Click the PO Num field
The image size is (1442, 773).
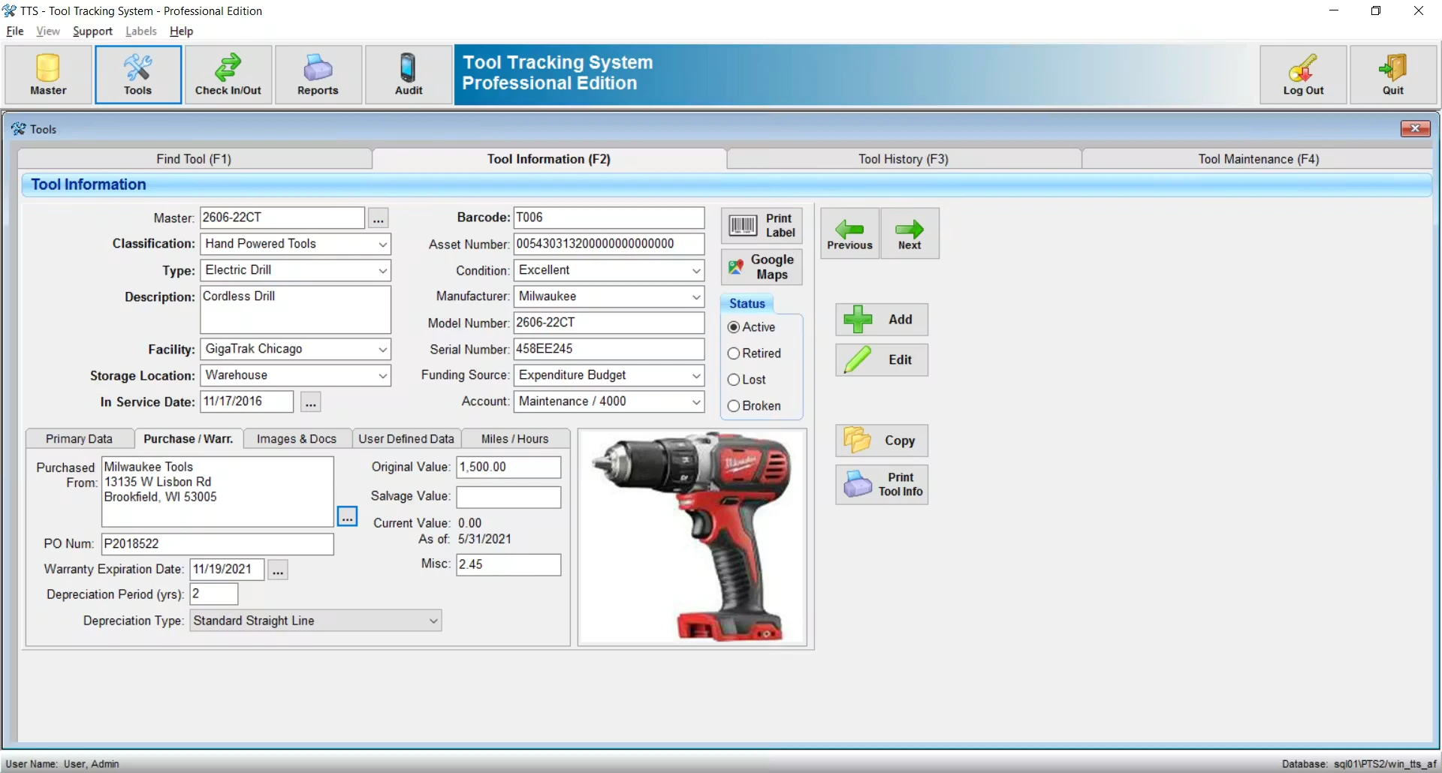[x=218, y=544]
